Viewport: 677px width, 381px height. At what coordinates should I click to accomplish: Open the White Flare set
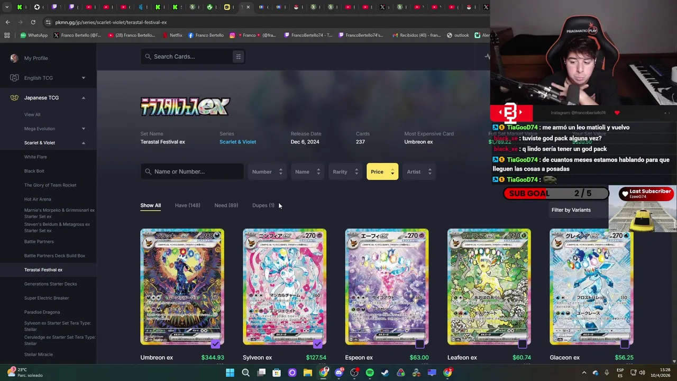[x=35, y=157]
